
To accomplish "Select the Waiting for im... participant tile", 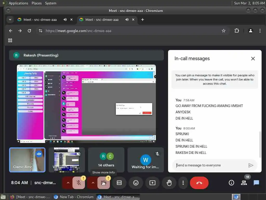I will [145, 160].
